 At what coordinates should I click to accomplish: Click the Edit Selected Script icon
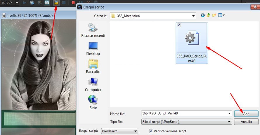point(39,3)
